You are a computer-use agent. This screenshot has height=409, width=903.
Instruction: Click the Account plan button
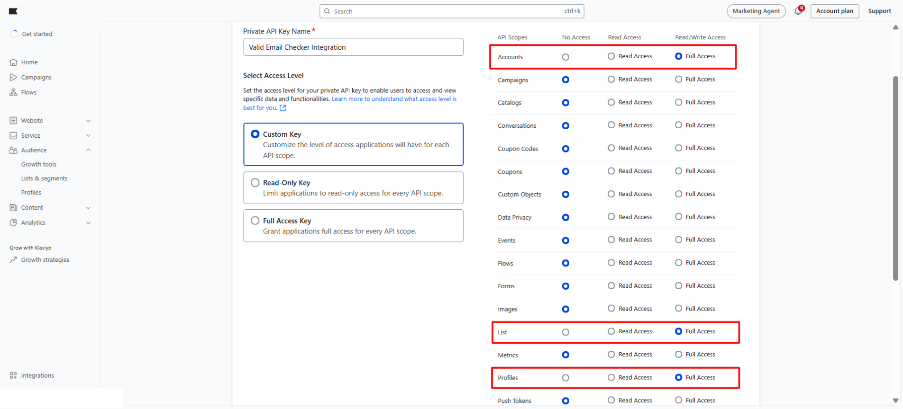tap(834, 11)
